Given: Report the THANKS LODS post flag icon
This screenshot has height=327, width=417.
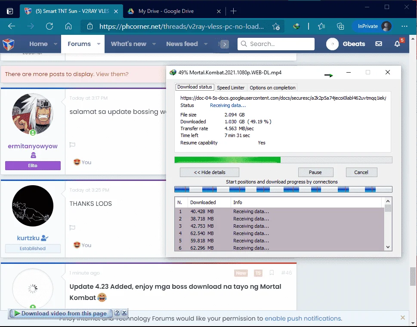Looking at the screenshot, I should pyautogui.click(x=72, y=228).
